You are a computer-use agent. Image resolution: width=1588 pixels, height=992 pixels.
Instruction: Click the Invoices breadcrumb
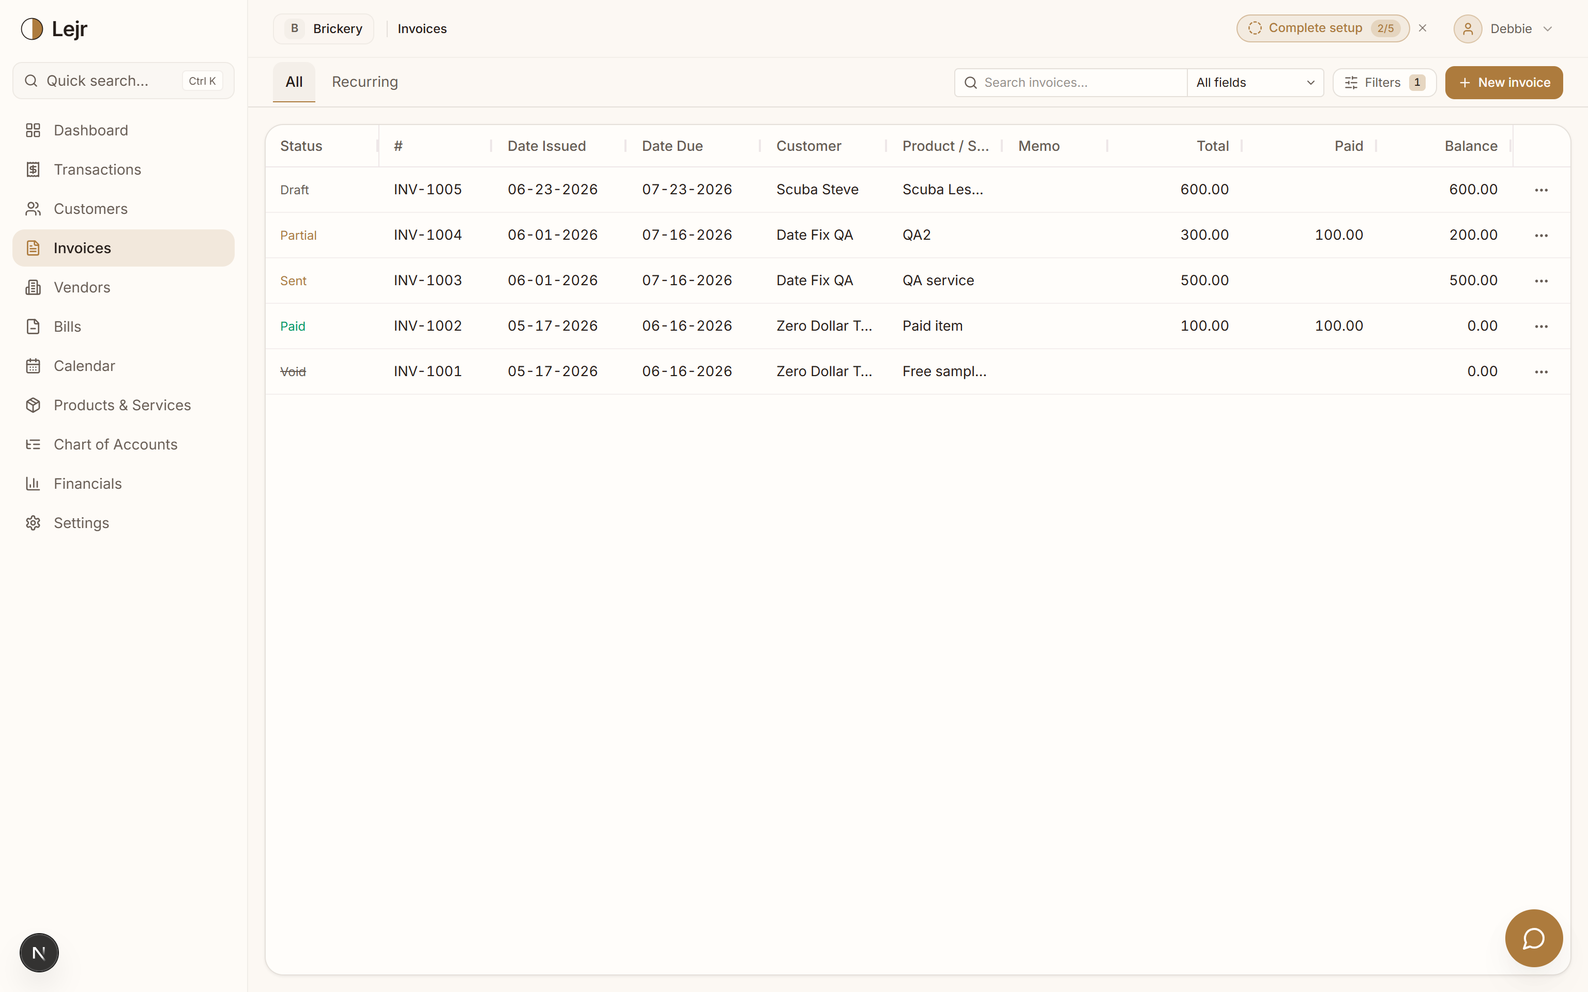422,29
